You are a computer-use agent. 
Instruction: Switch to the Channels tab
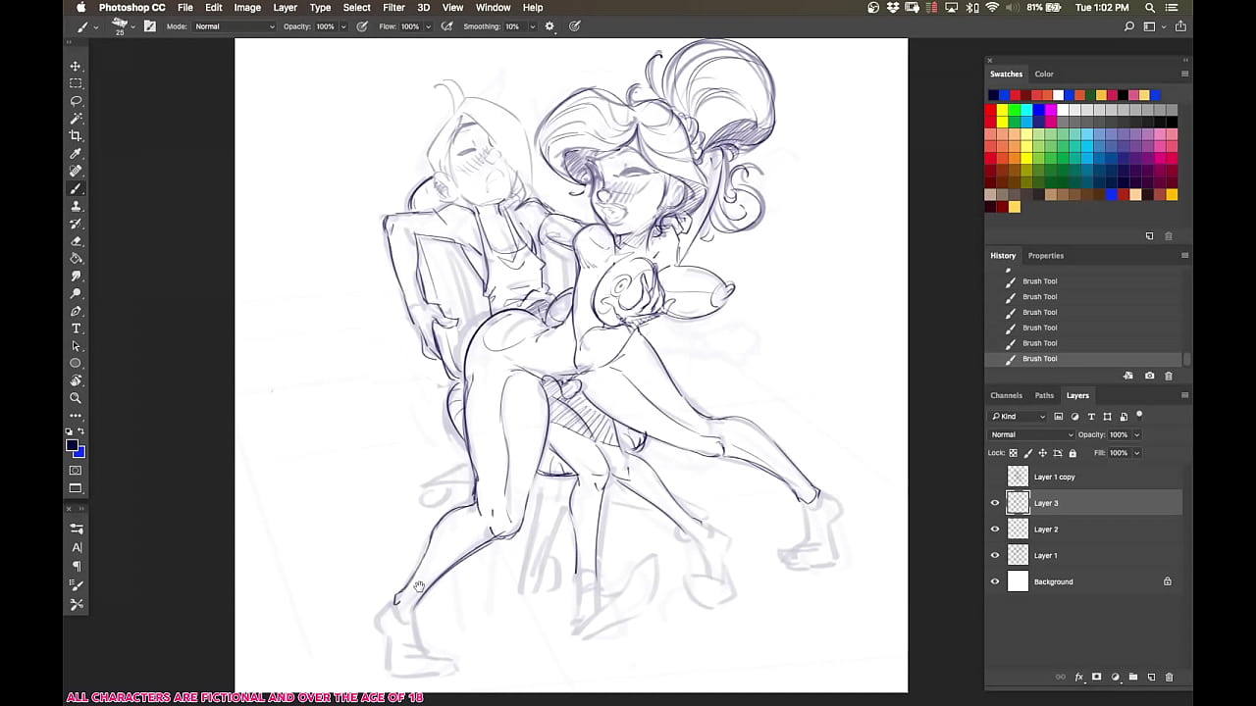click(1006, 395)
